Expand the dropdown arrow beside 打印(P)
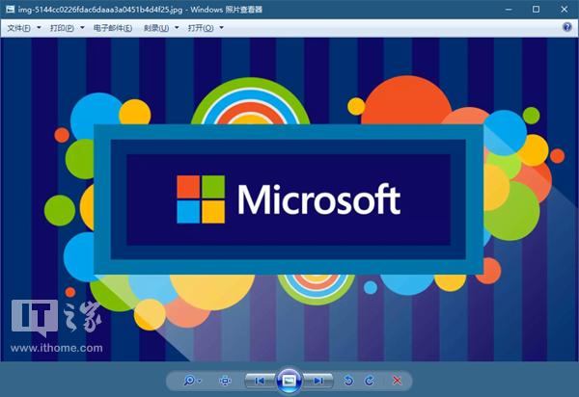This screenshot has height=397, width=579. coord(82,28)
